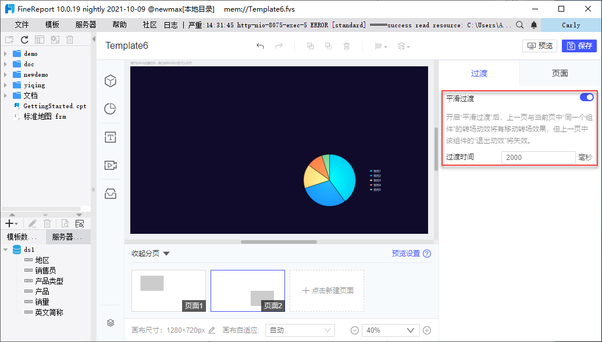Click the trash icon in dataset toolbar

click(x=47, y=223)
